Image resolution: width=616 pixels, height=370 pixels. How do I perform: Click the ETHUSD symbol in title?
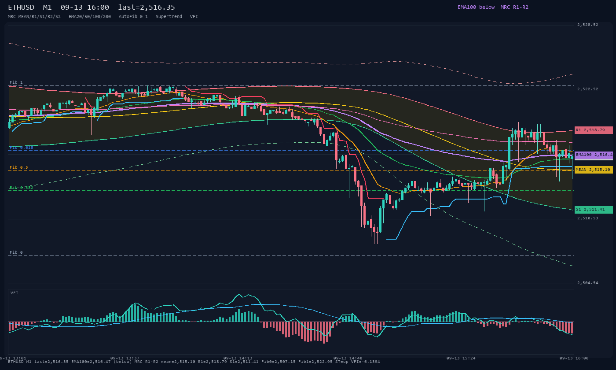[x=21, y=7]
